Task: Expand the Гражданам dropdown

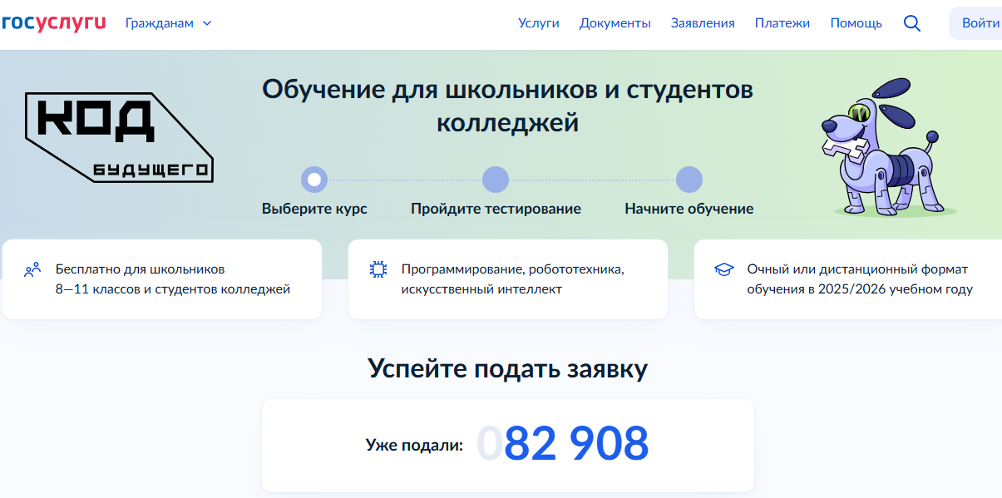Action: click(160, 23)
